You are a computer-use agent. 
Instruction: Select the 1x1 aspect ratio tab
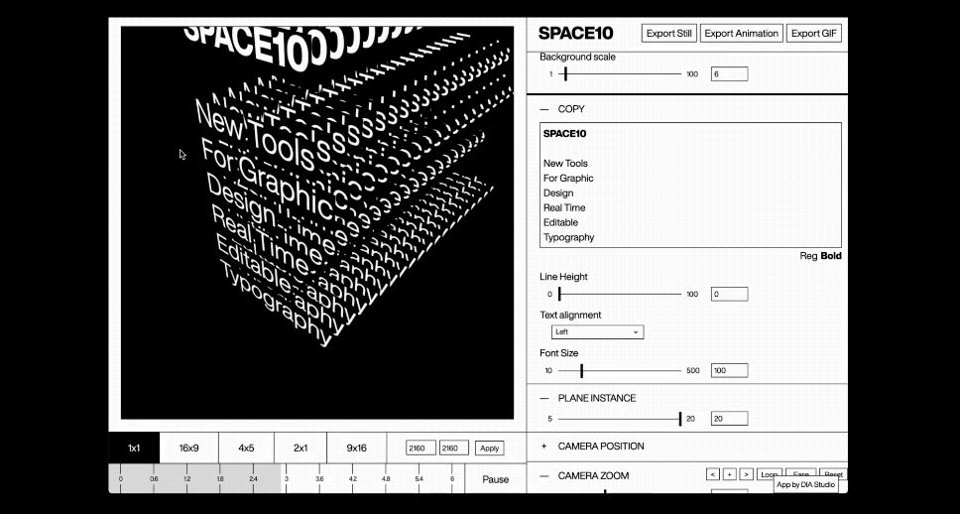tap(134, 448)
